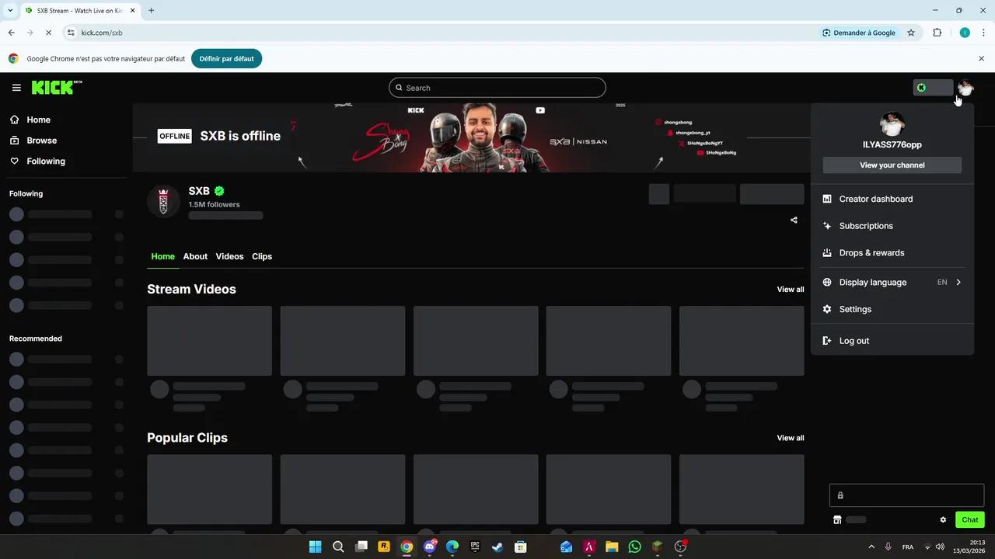Open chat settings via the gear icon

(x=943, y=519)
